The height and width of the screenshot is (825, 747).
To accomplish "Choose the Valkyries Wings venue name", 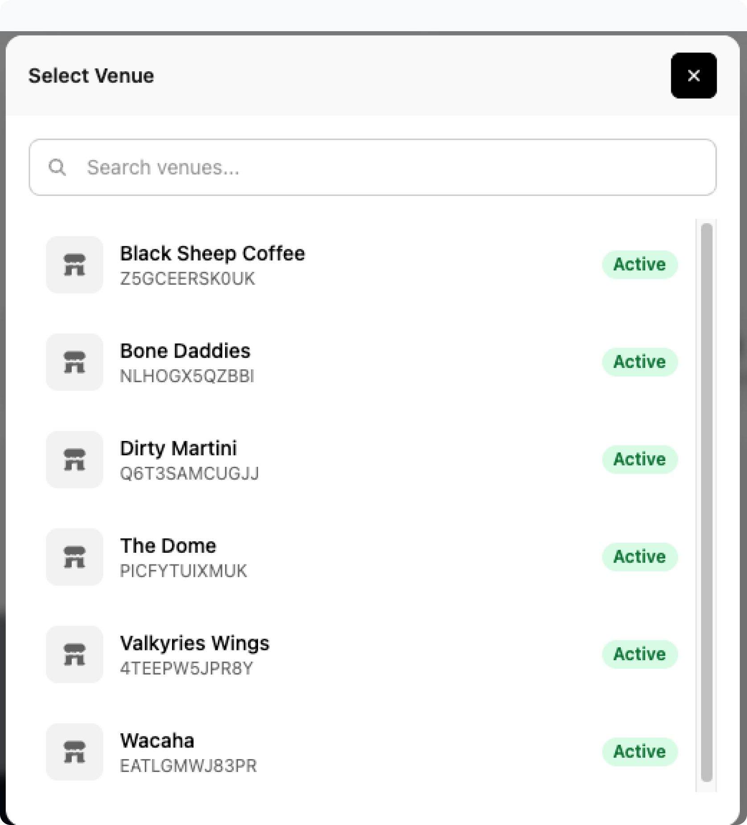I will point(195,643).
